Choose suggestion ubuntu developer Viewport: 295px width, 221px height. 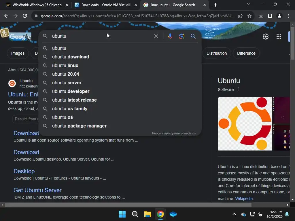point(120,91)
